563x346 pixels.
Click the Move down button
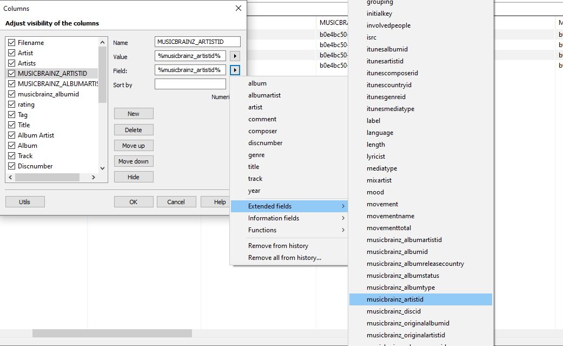point(134,161)
